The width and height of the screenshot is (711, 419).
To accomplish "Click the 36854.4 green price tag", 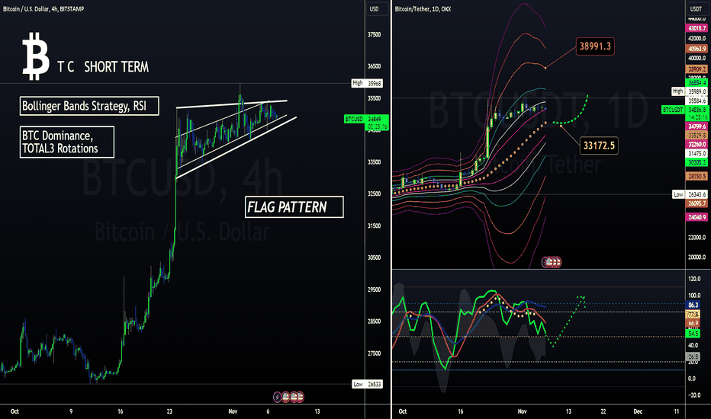I will click(697, 83).
